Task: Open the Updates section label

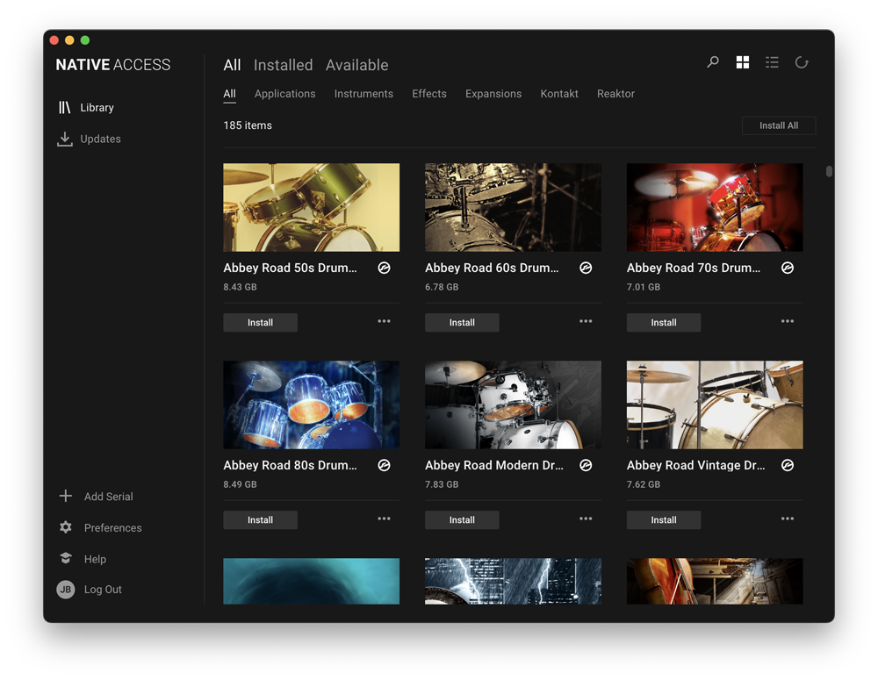Action: (100, 139)
